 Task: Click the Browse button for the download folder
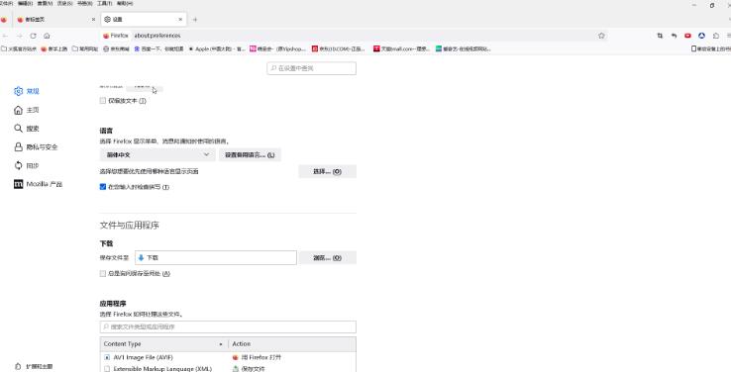tap(328, 258)
